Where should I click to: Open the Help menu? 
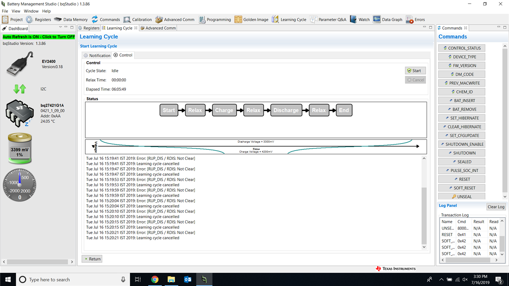tap(46, 11)
